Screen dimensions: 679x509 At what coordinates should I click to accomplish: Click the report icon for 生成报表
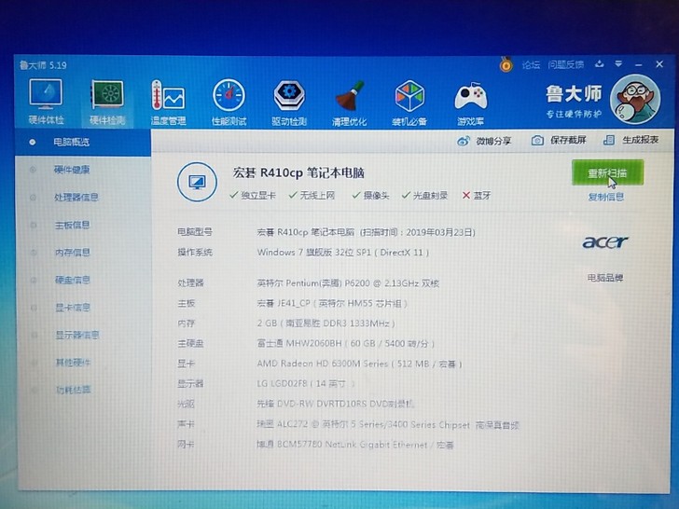(609, 140)
